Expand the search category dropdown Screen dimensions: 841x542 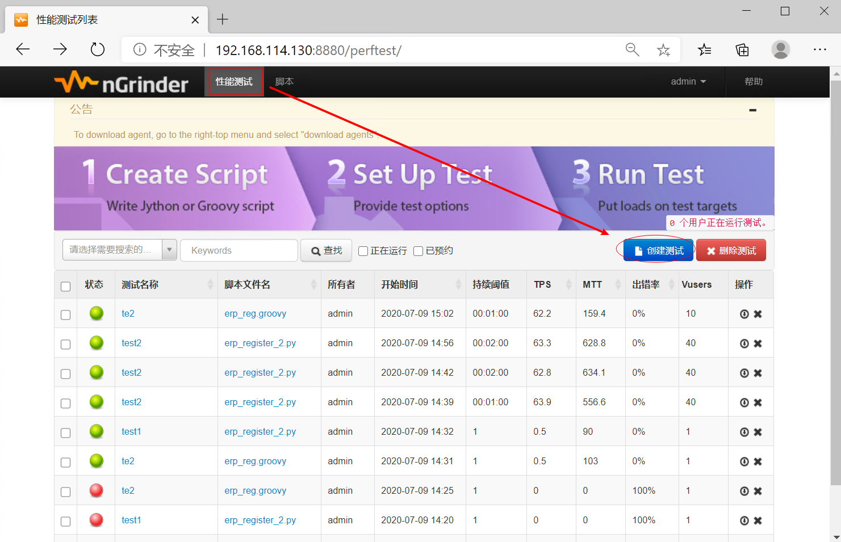coord(169,250)
